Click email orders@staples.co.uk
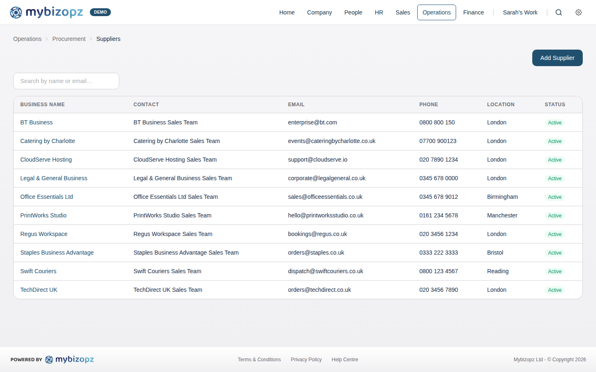This screenshot has height=372, width=596. click(x=316, y=253)
